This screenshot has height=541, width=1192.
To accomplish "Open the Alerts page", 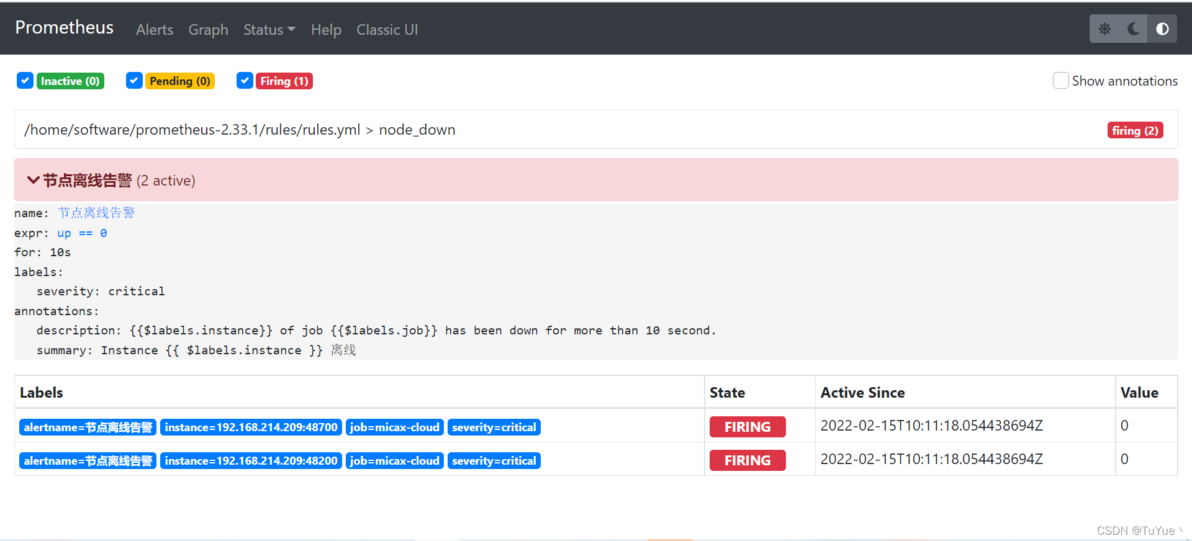I will (x=155, y=29).
